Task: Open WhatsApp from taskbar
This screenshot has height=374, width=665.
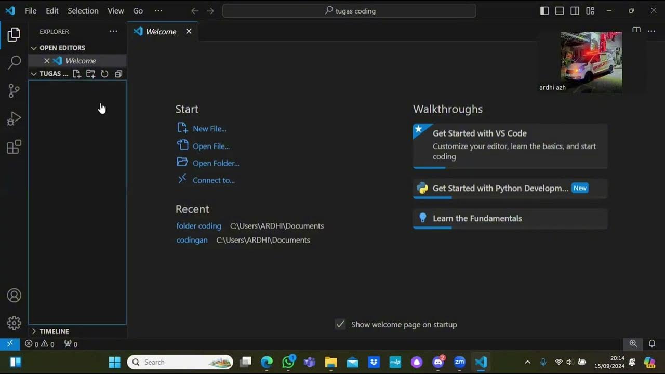Action: tap(288, 362)
